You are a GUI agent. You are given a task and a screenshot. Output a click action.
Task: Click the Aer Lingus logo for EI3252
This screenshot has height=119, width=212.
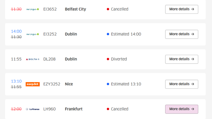click(x=33, y=34)
